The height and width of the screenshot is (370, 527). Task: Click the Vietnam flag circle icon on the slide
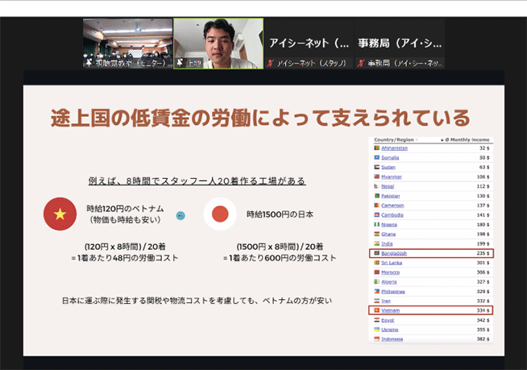(60, 214)
